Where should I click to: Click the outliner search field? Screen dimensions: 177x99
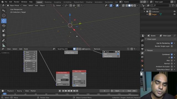pos(161,5)
